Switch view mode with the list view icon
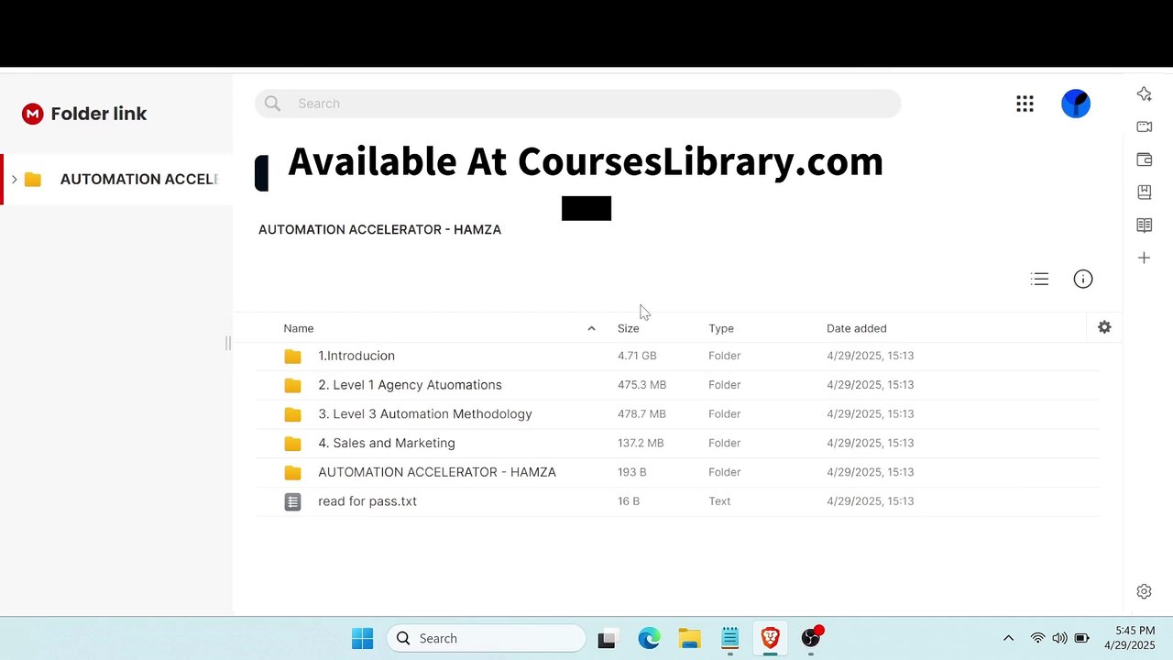Image resolution: width=1173 pixels, height=660 pixels. pyautogui.click(x=1039, y=279)
